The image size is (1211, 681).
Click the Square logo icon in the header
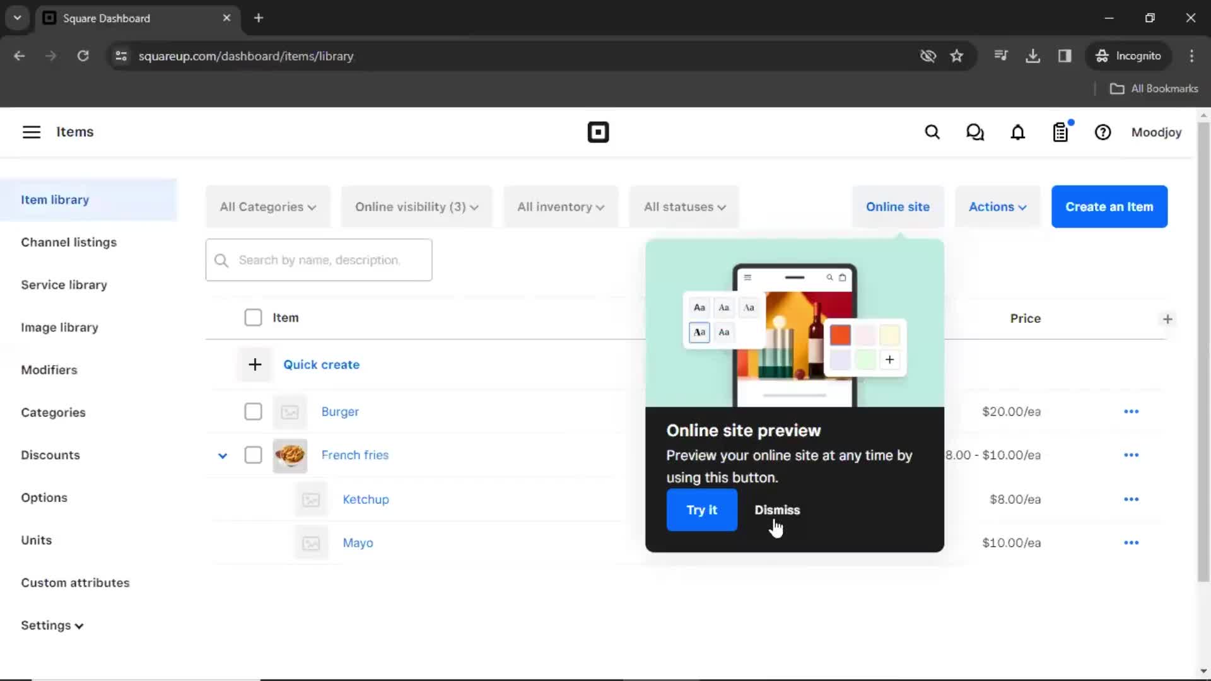597,131
